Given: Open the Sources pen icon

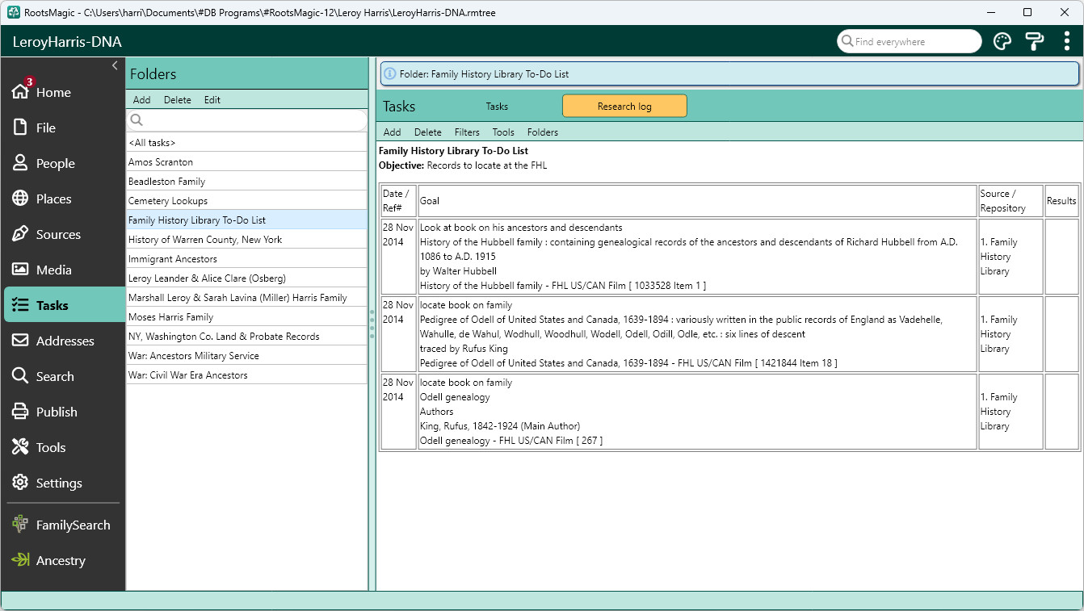Looking at the screenshot, I should point(20,234).
